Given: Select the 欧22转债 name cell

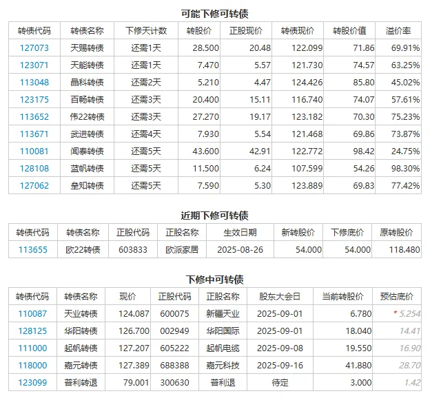Looking at the screenshot, I should (x=83, y=249).
